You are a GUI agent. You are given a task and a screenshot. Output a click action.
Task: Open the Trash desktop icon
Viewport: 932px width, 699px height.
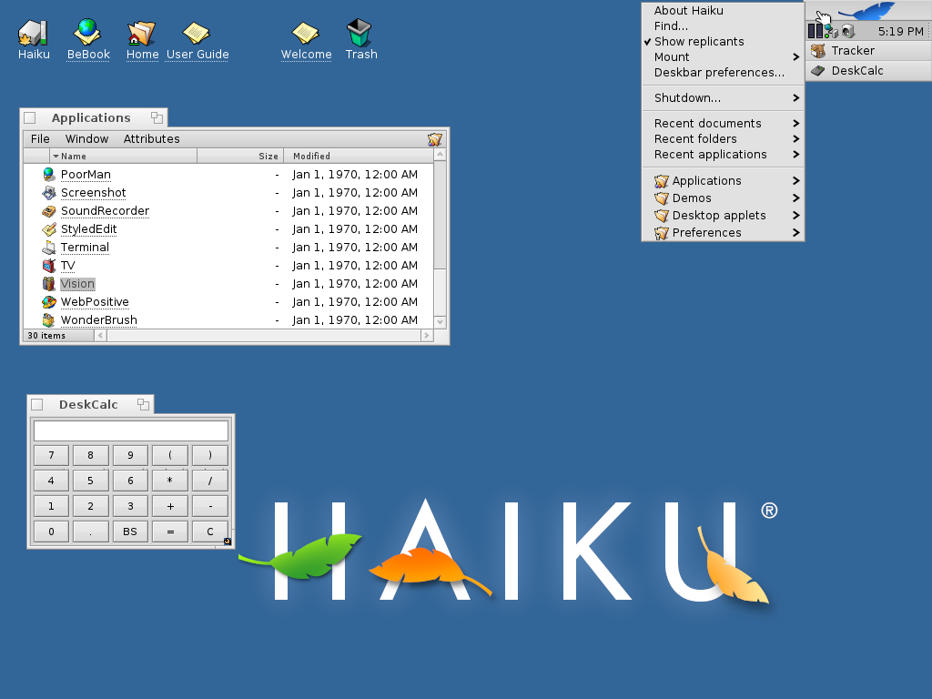coord(359,33)
